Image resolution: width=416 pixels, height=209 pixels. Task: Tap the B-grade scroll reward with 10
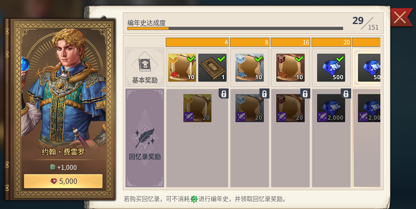pyautogui.click(x=290, y=68)
